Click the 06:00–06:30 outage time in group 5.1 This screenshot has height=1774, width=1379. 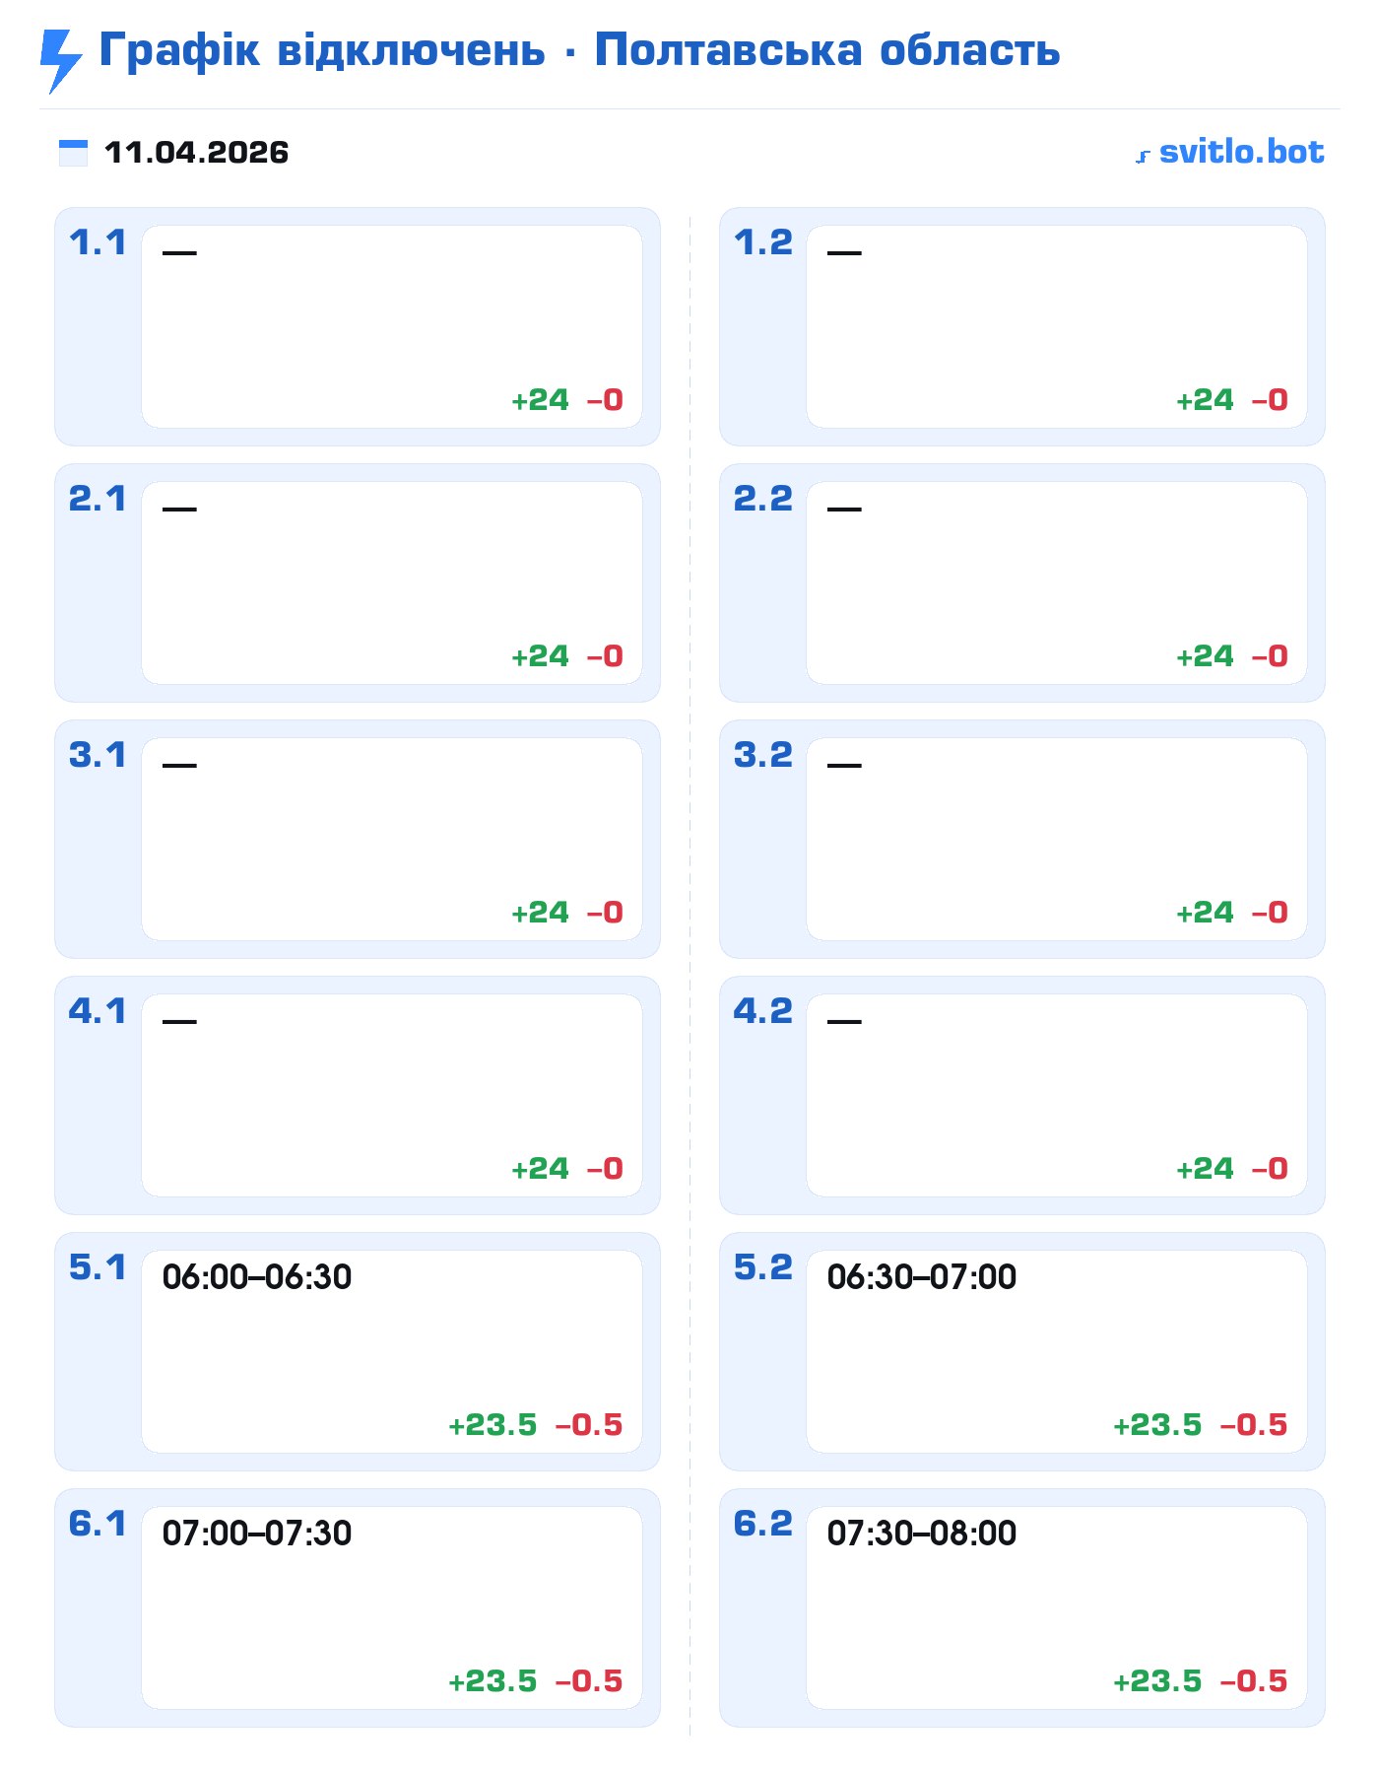pos(257,1277)
